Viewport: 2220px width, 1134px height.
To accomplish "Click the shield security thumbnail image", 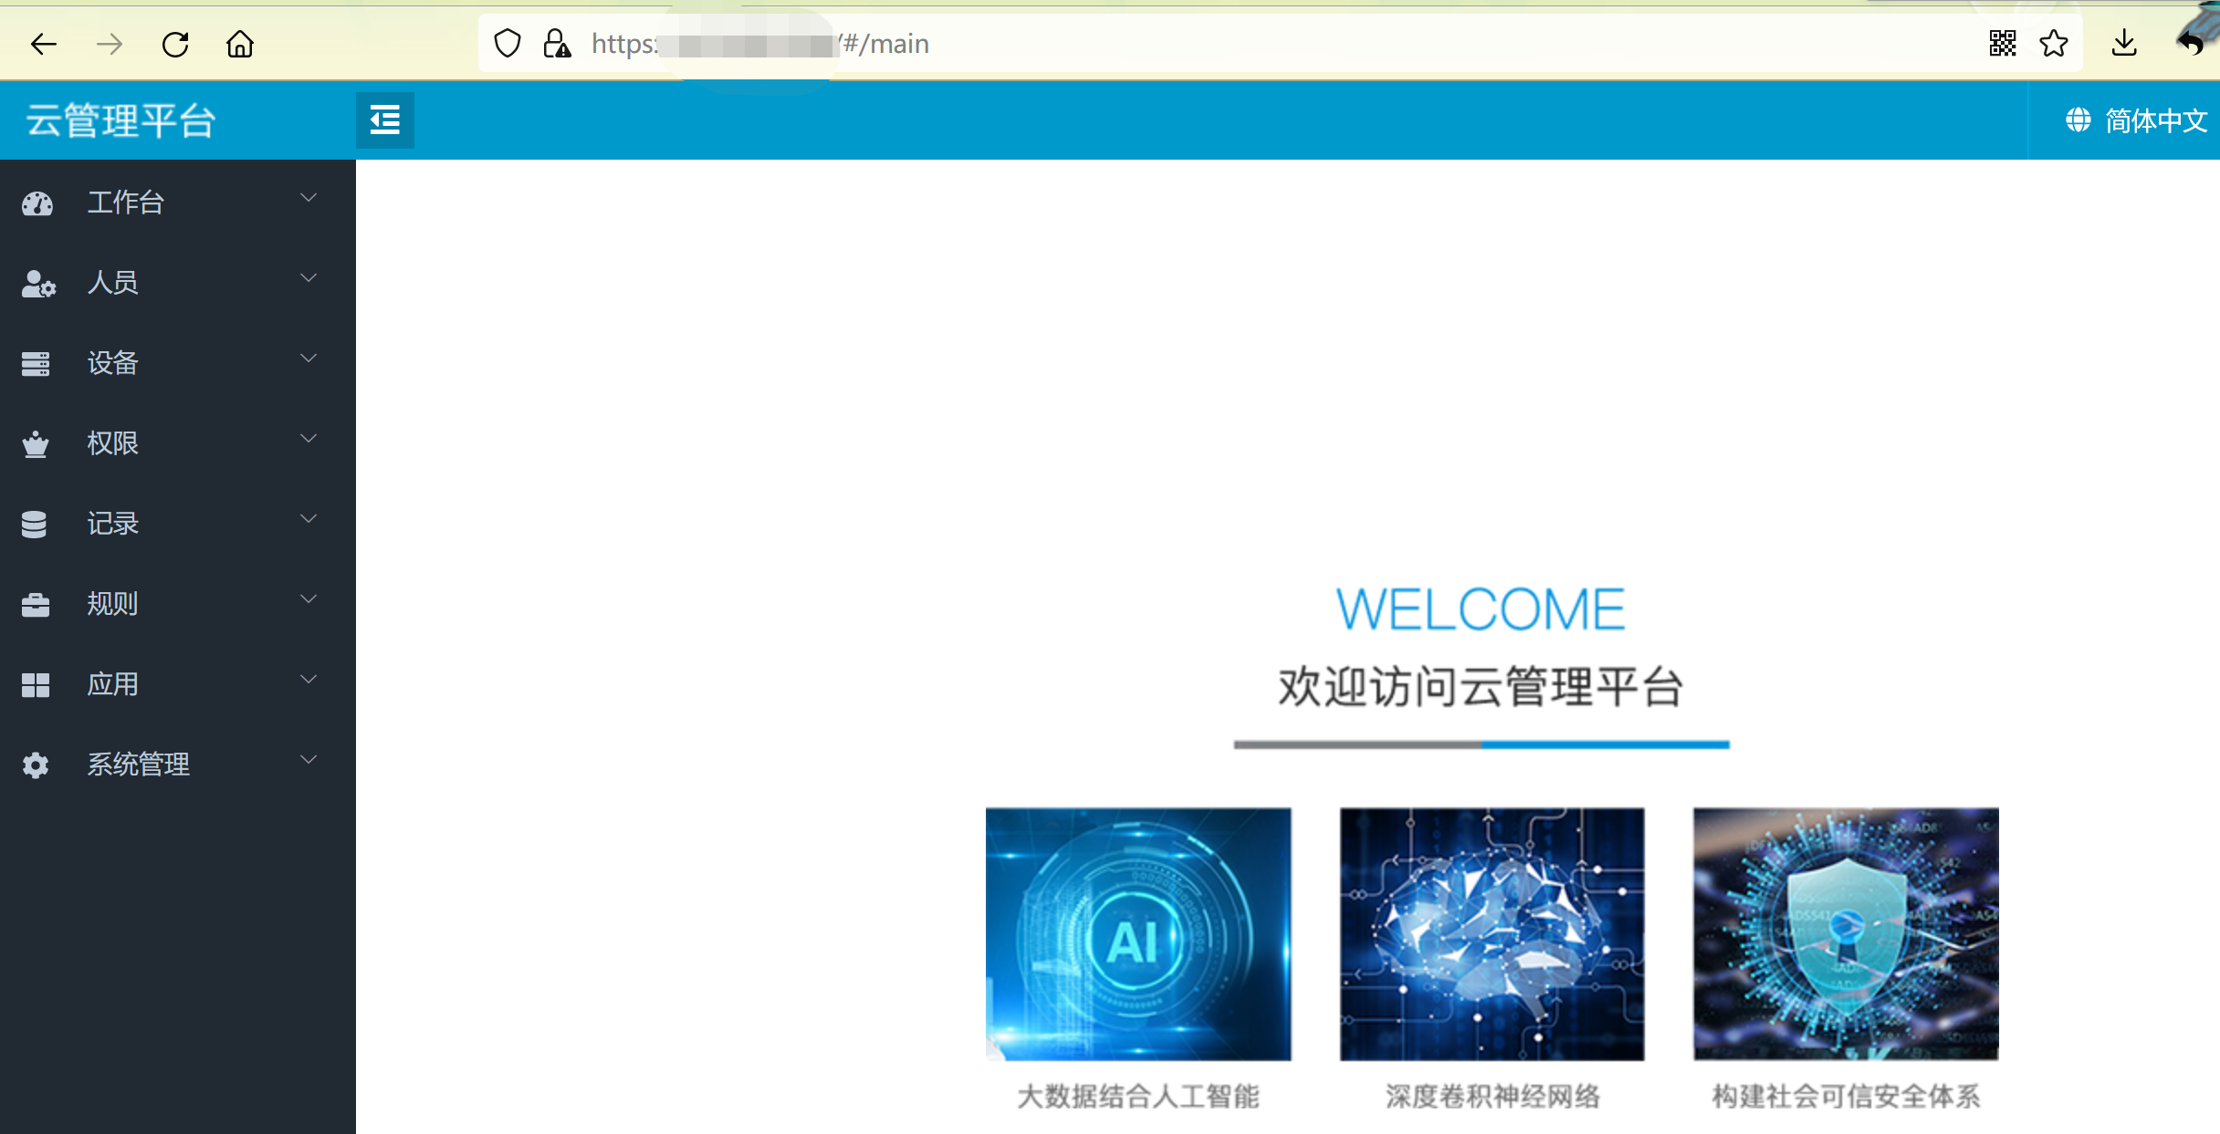I will [x=1846, y=933].
